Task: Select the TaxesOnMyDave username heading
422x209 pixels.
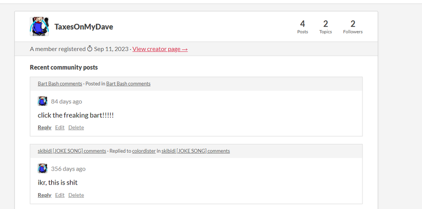Action: [x=84, y=27]
